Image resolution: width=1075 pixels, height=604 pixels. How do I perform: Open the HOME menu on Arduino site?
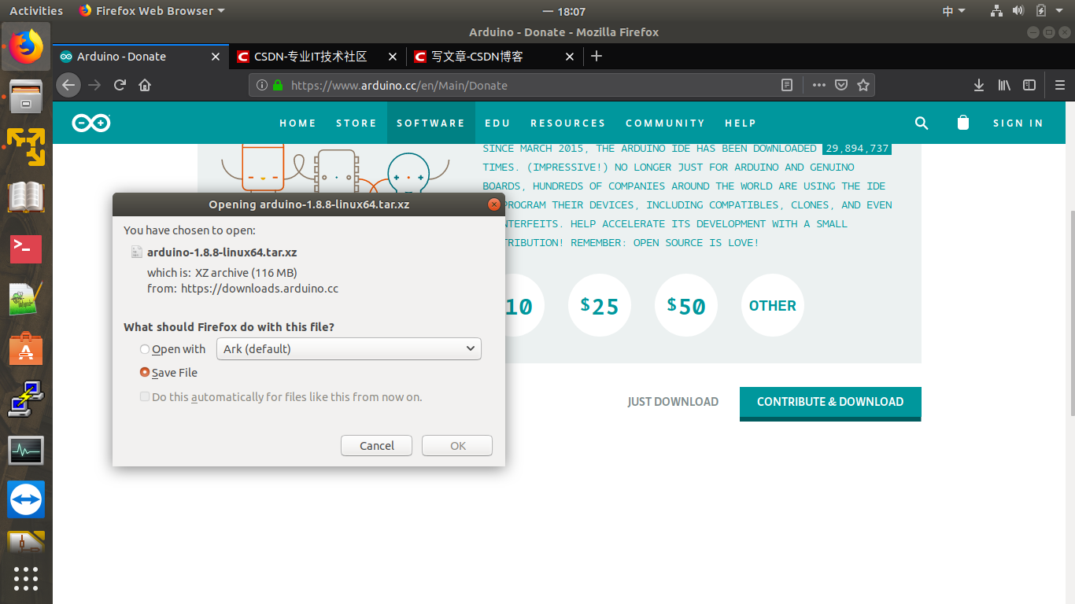[x=297, y=123]
